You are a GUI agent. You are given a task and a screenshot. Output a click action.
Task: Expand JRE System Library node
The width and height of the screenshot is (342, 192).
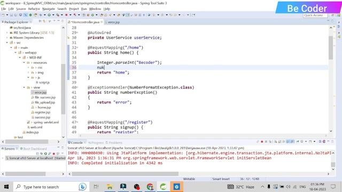[7, 33]
